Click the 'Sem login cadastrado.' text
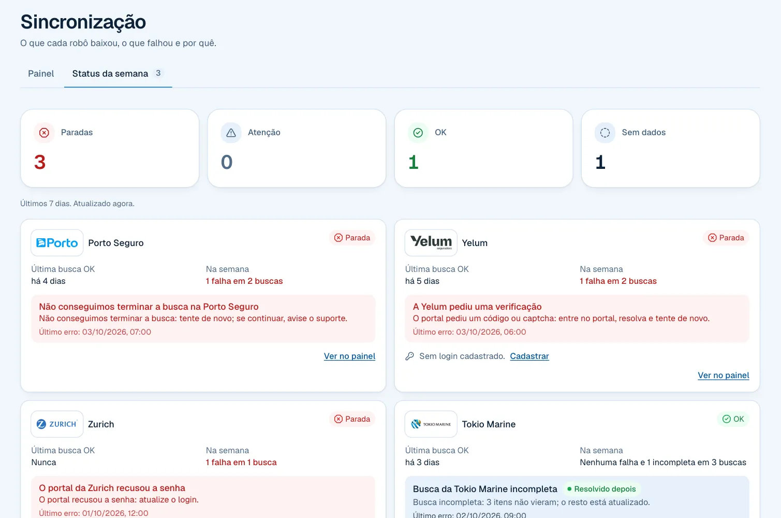 point(462,356)
